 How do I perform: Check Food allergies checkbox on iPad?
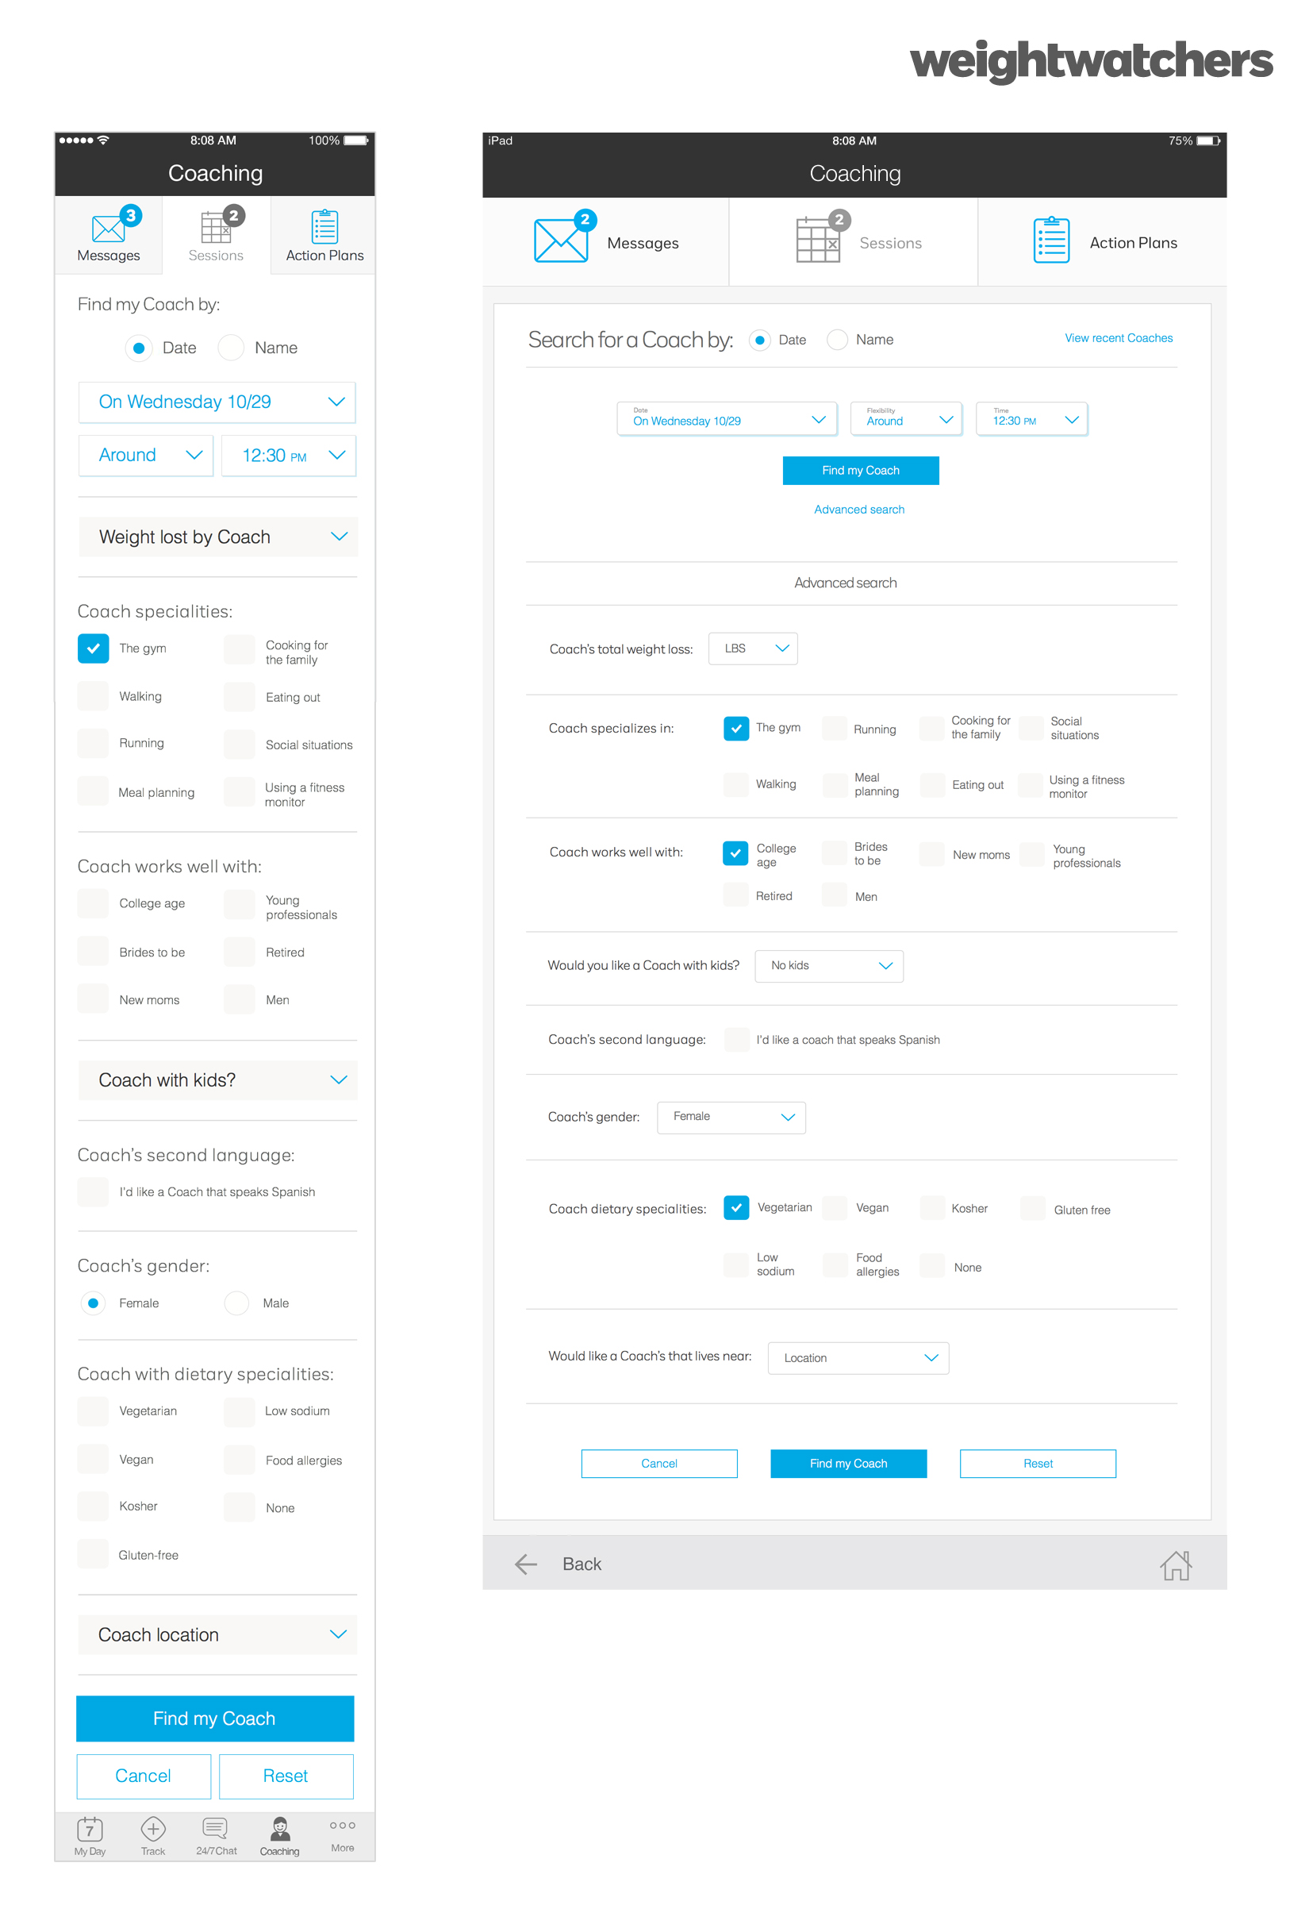point(835,1265)
